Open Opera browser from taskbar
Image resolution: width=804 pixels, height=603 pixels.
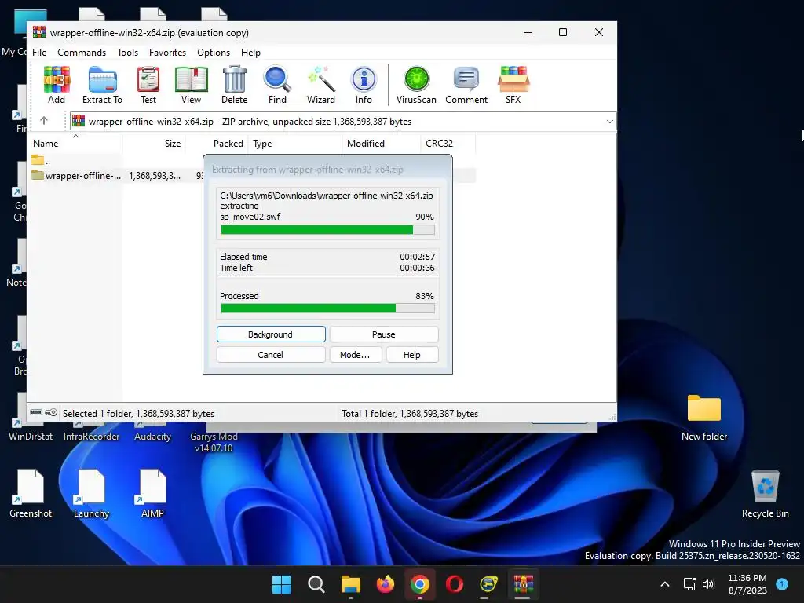coord(455,584)
